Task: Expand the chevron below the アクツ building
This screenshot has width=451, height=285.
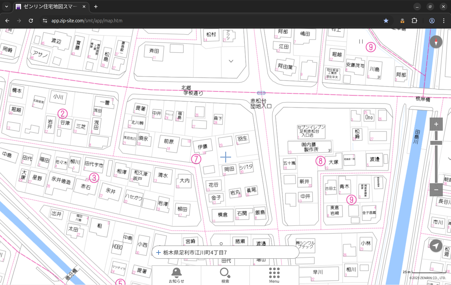Action: 231,61
